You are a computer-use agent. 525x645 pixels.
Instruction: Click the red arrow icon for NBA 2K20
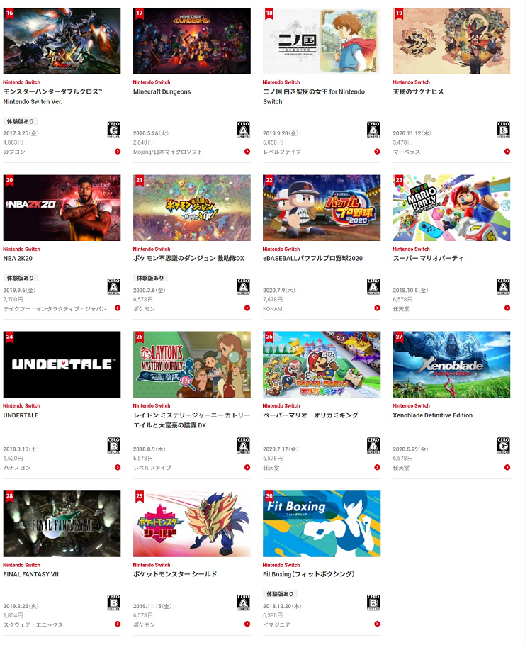[118, 308]
